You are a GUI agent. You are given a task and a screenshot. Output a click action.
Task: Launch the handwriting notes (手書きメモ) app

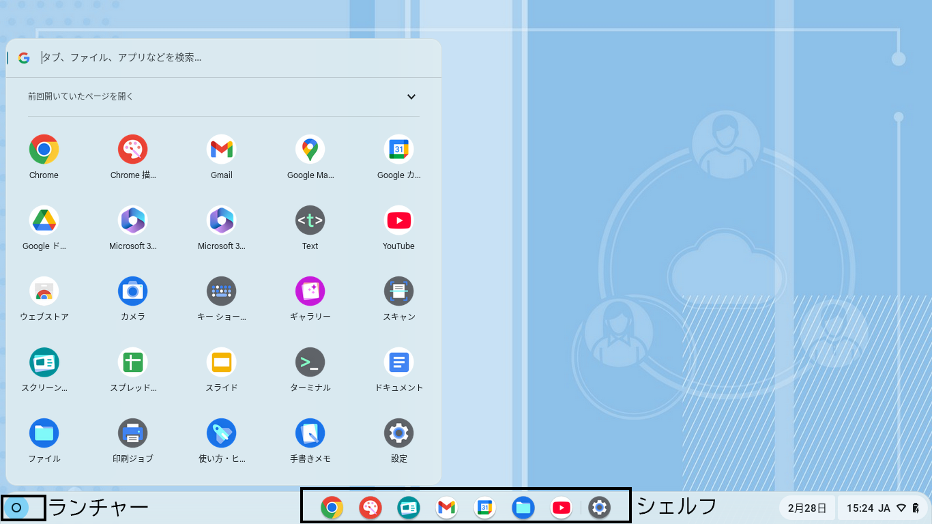310,432
